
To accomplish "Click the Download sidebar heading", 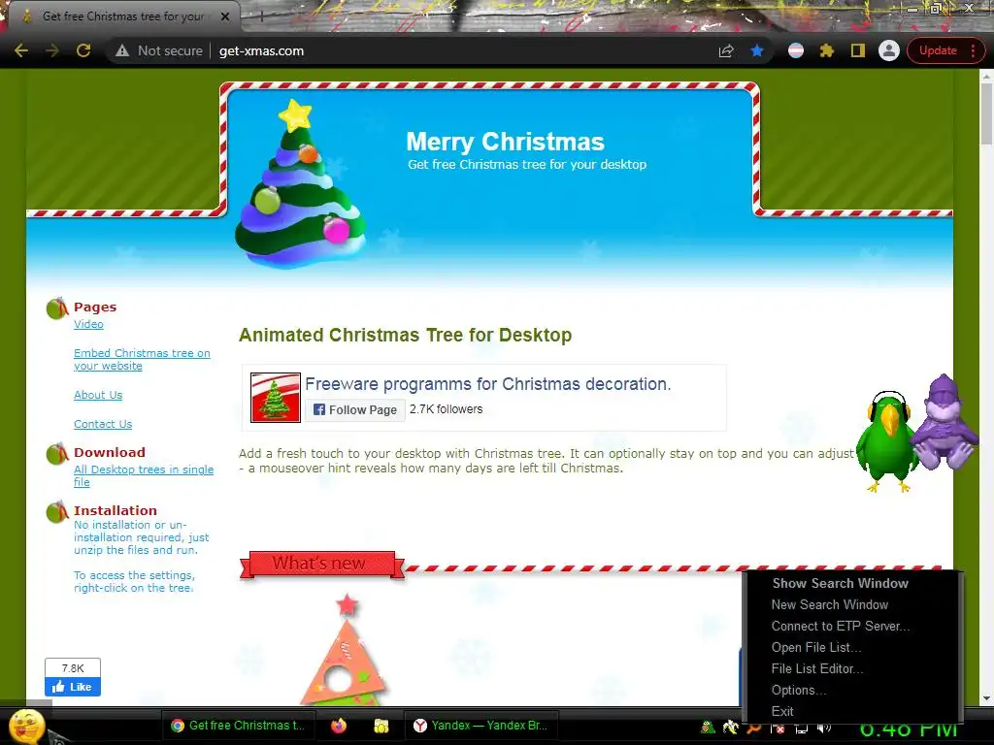I will (x=110, y=452).
